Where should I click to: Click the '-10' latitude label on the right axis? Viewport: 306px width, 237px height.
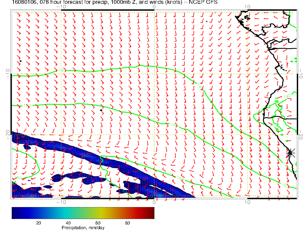[x=300, y=74]
